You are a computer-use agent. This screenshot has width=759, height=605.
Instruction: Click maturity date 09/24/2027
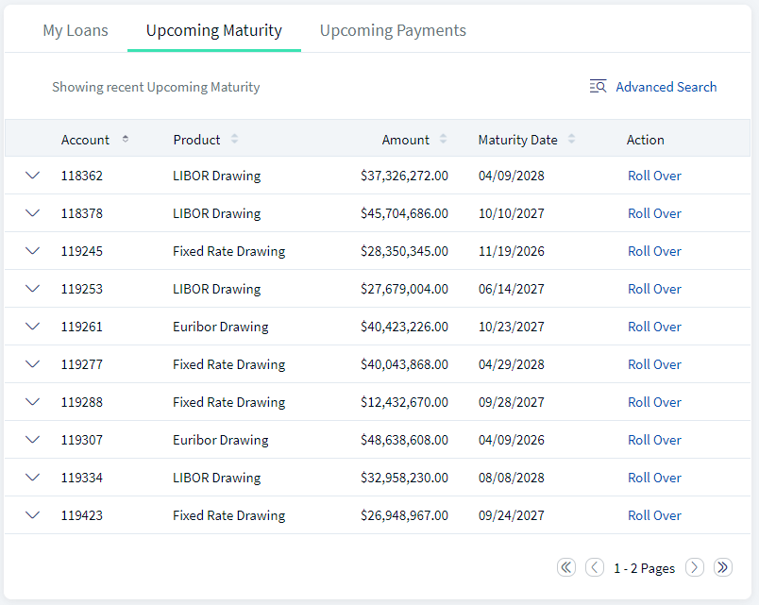512,515
